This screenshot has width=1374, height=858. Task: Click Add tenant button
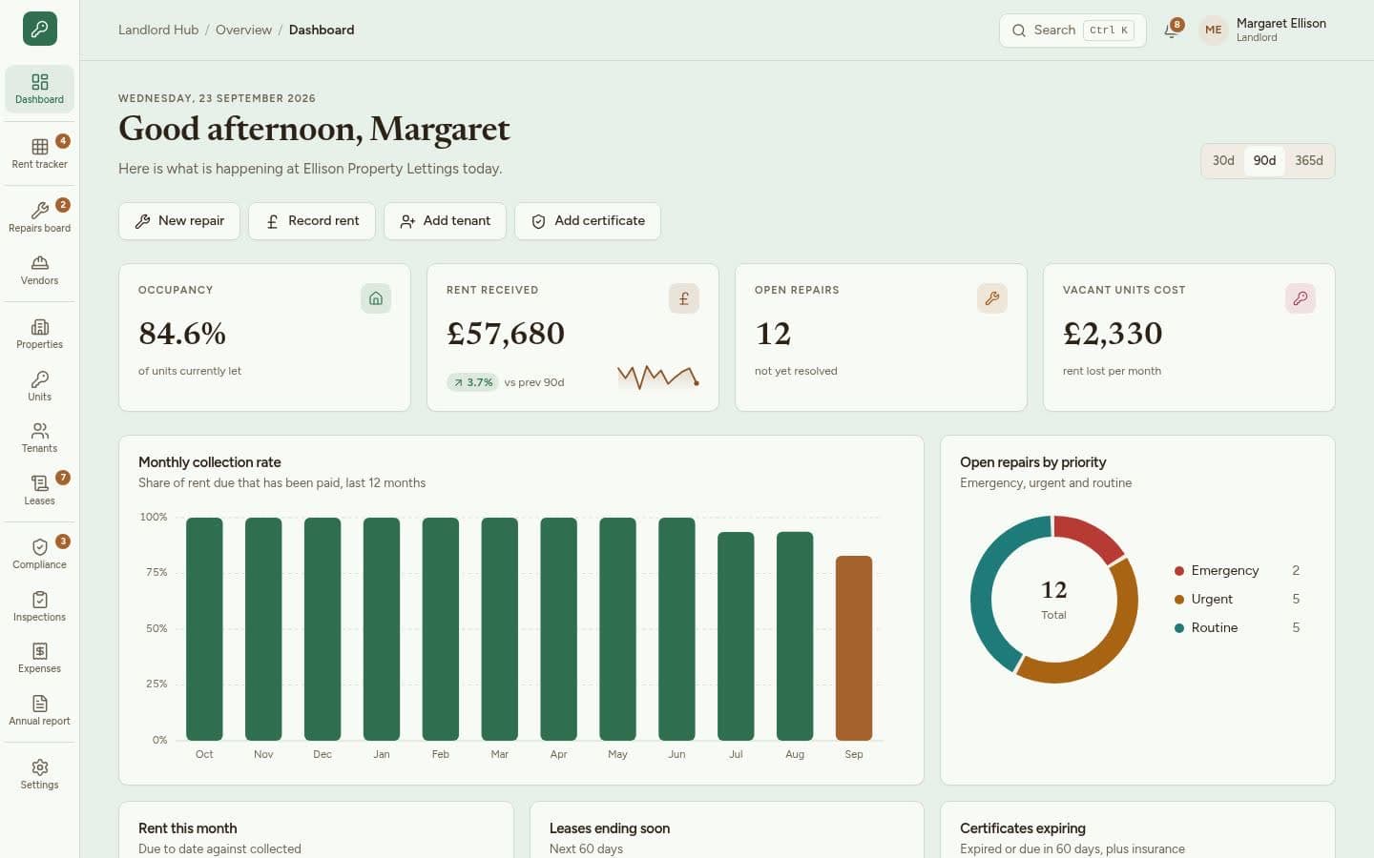click(x=445, y=220)
